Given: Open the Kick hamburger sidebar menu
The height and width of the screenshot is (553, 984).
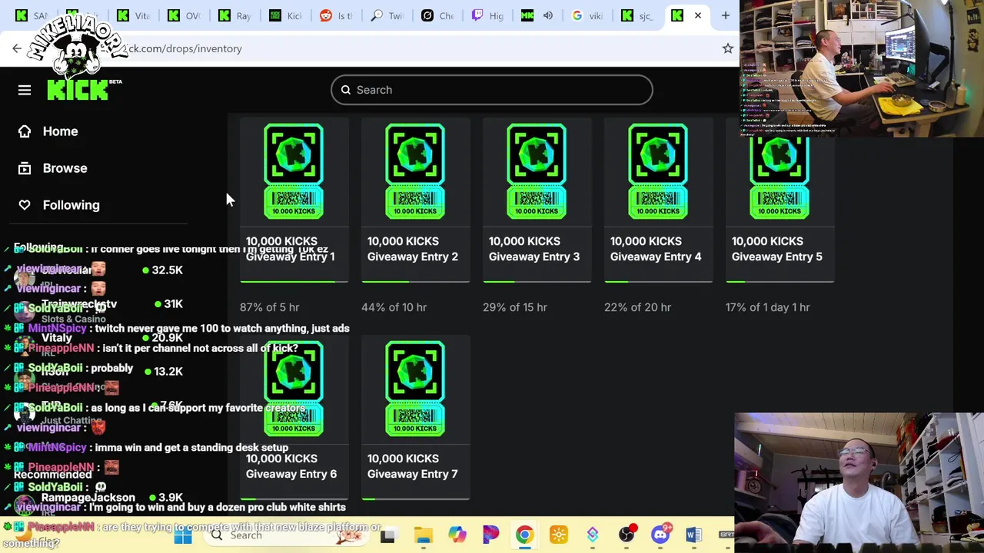Looking at the screenshot, I should point(25,90).
